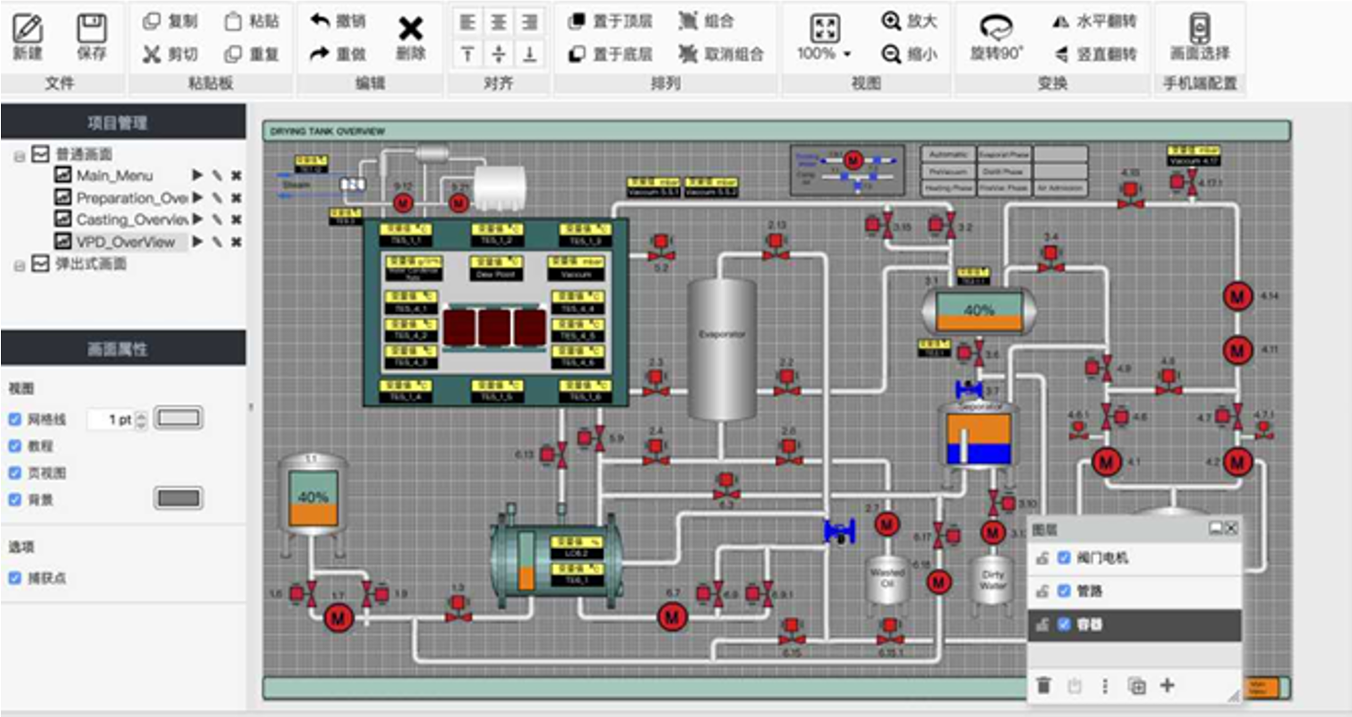Screen dimensions: 1352x717
Task: Select Preparation_Over screen in tree
Action: (132, 197)
